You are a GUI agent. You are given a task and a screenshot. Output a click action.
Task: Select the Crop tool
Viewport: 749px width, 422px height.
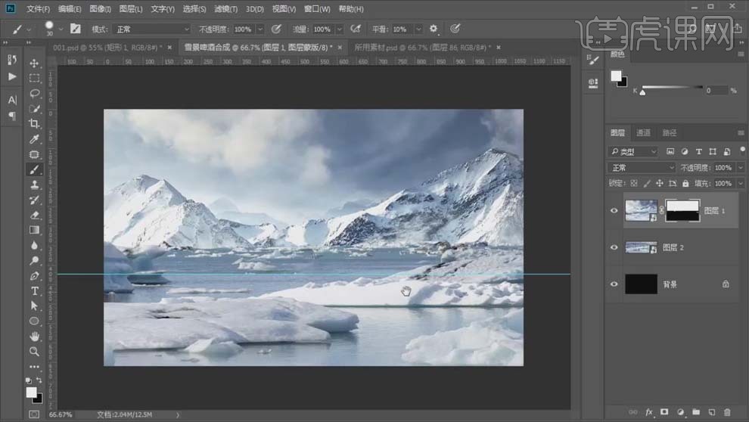tap(35, 123)
